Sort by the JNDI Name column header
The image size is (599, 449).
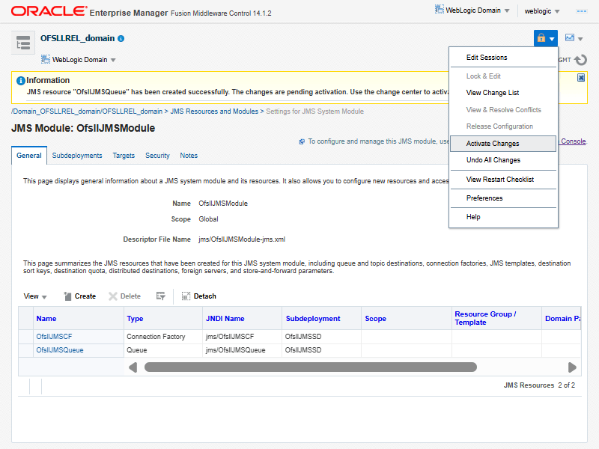[225, 319]
